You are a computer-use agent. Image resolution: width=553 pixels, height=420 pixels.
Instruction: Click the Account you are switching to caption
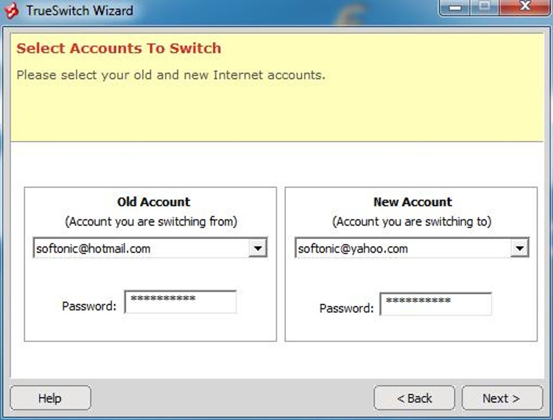click(x=413, y=221)
